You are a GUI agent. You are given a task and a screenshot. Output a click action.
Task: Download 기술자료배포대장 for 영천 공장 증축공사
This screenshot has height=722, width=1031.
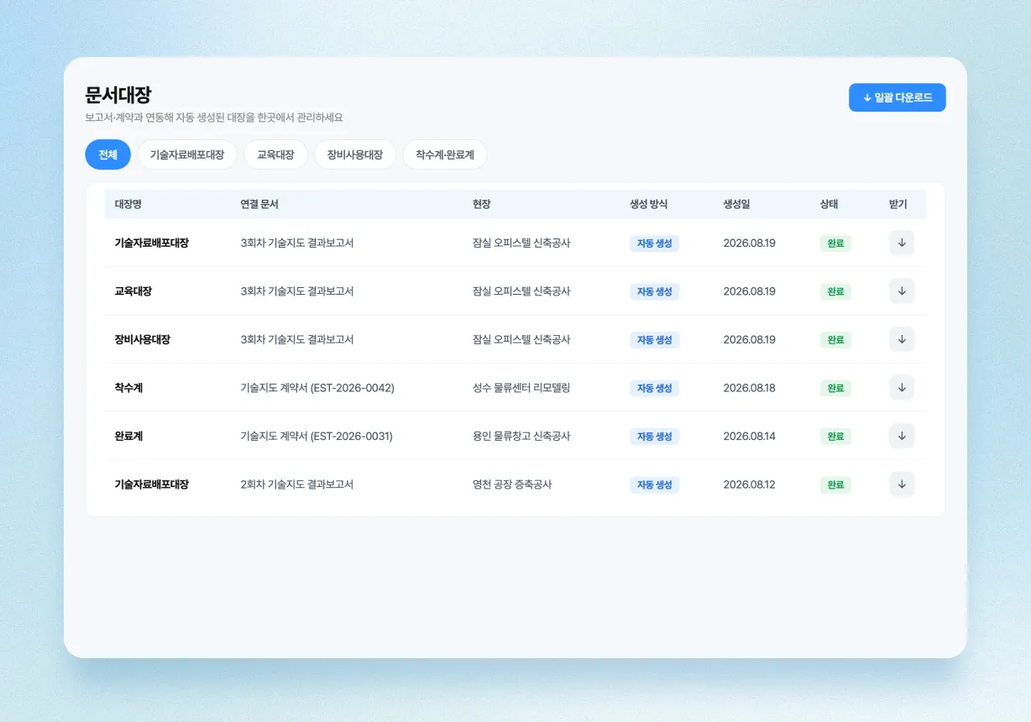click(902, 484)
